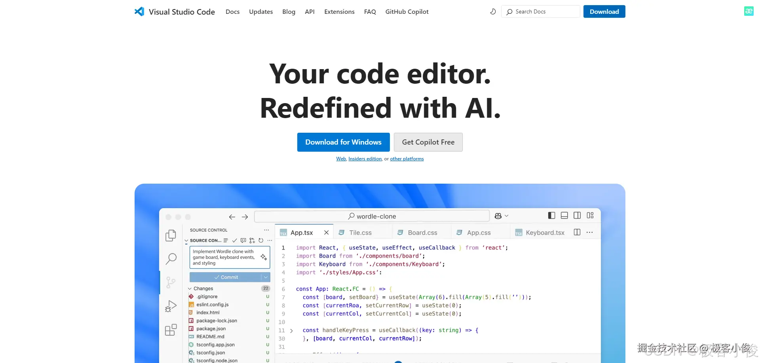The height and width of the screenshot is (363, 760).
Task: Collapse the SOURCE CON... repository section
Action: [x=186, y=241]
